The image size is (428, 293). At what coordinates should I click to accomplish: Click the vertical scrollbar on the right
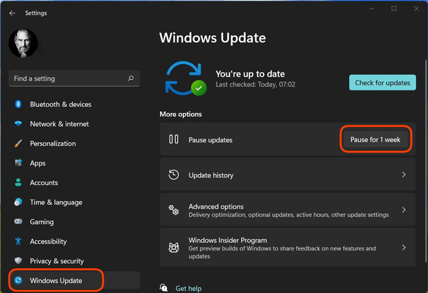426,161
